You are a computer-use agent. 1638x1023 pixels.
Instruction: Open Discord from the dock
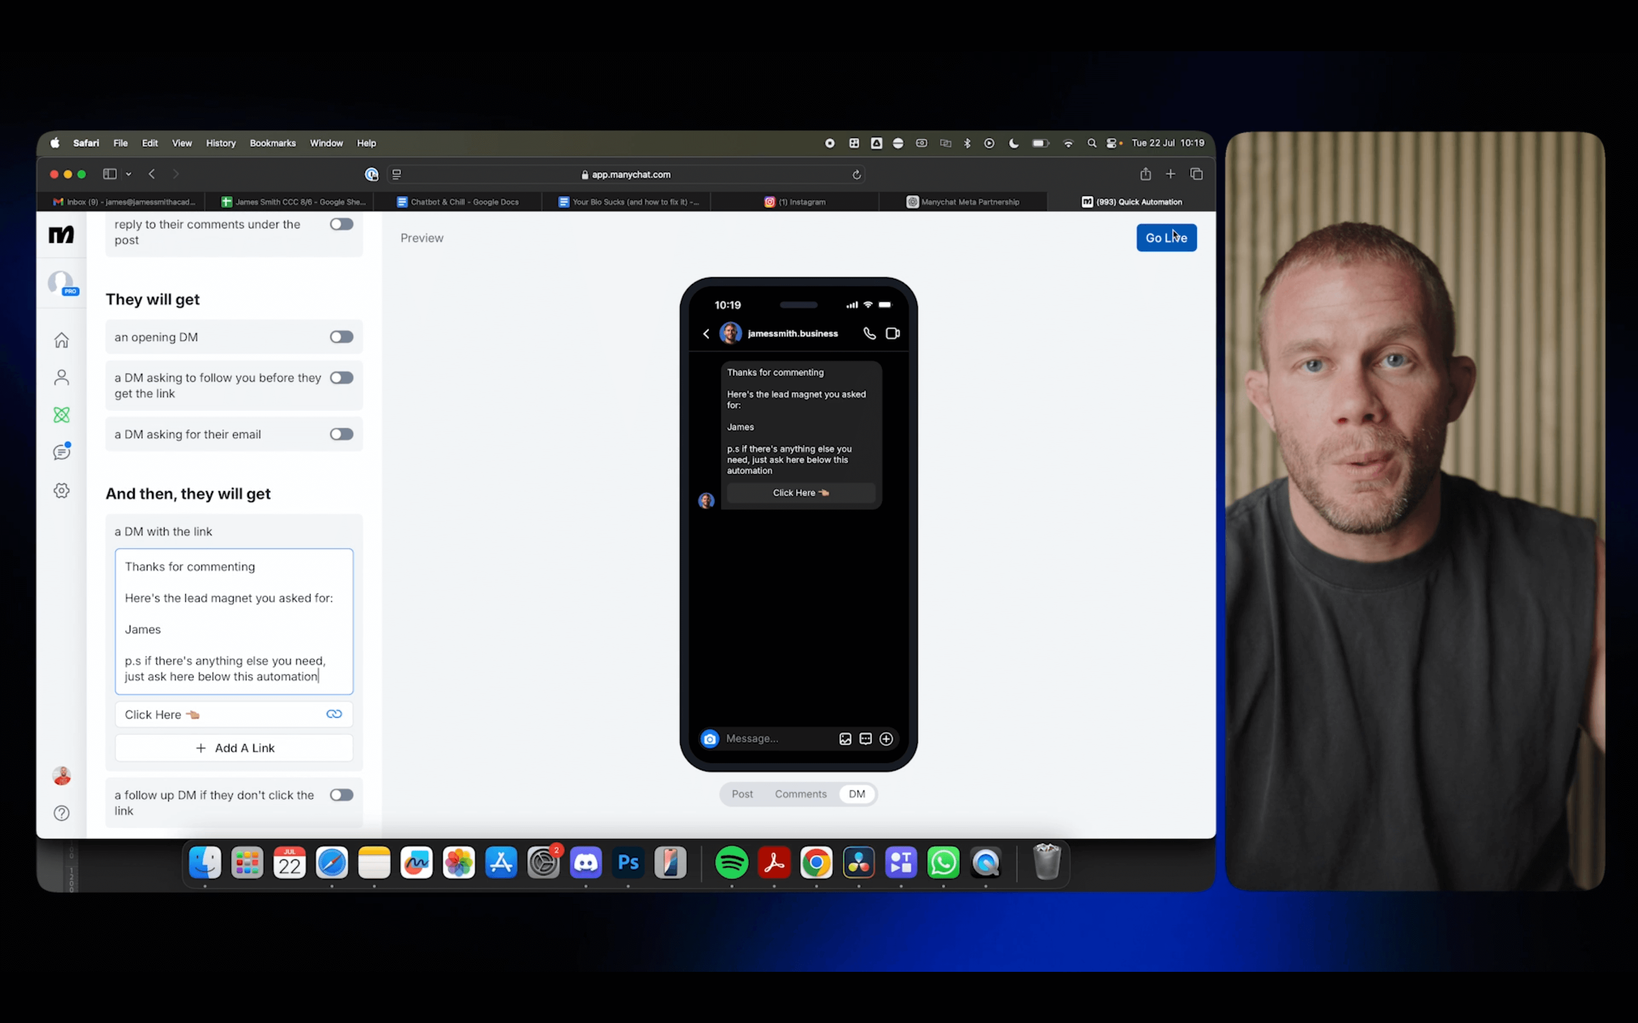tap(586, 862)
